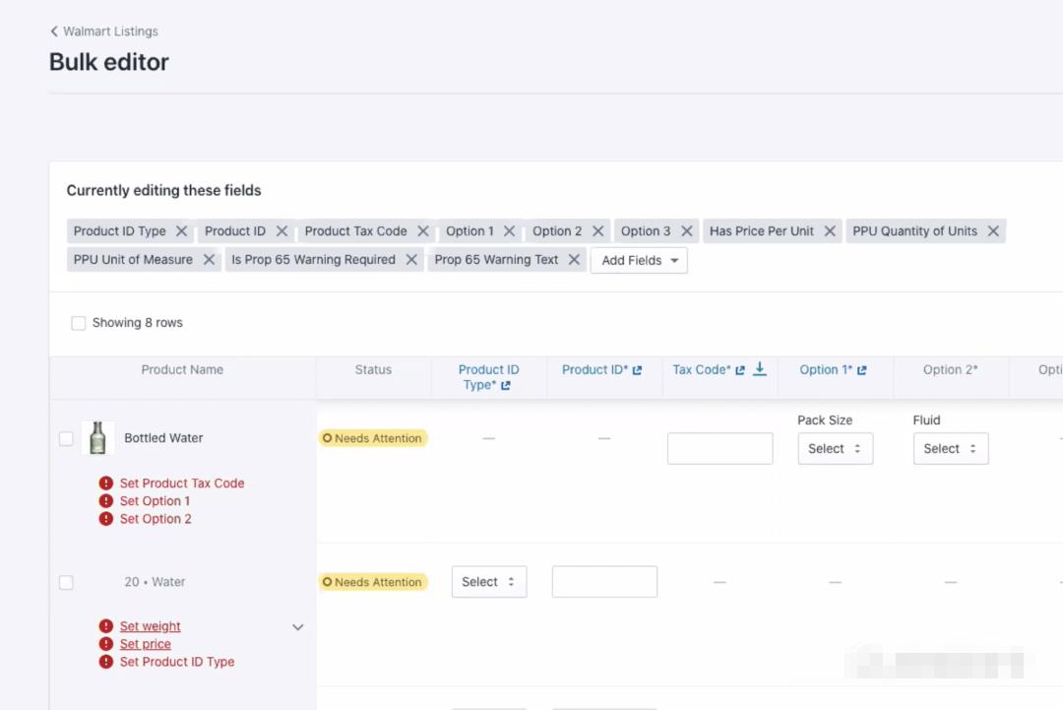This screenshot has height=710, width=1063.
Task: Check the Bottled Water row checkbox
Action: coord(66,439)
